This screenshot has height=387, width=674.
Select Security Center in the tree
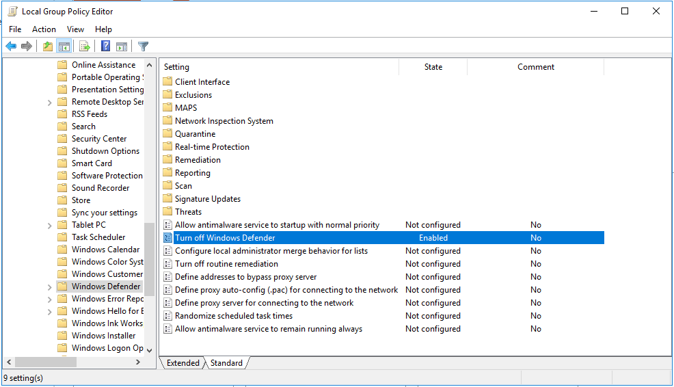[99, 139]
